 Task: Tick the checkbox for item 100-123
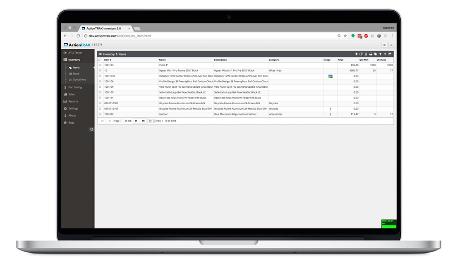(x=100, y=65)
